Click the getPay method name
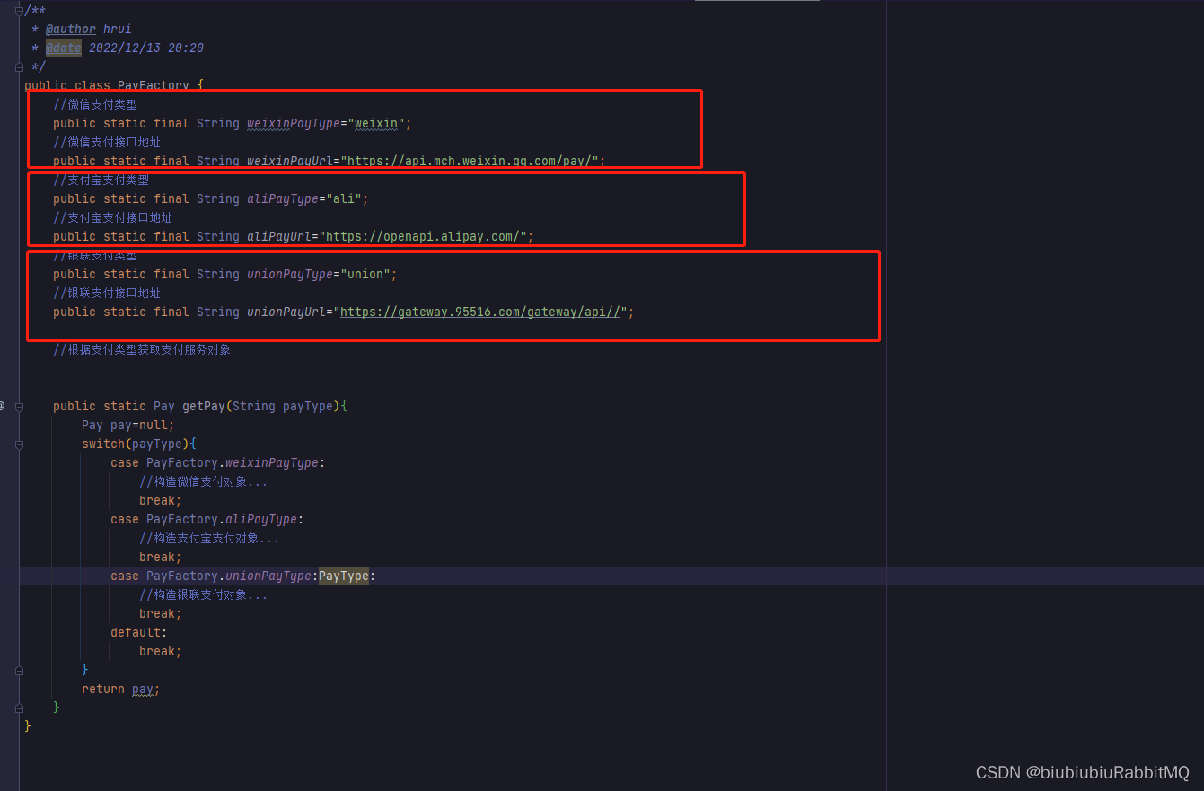Image resolution: width=1204 pixels, height=791 pixels. tap(204, 407)
